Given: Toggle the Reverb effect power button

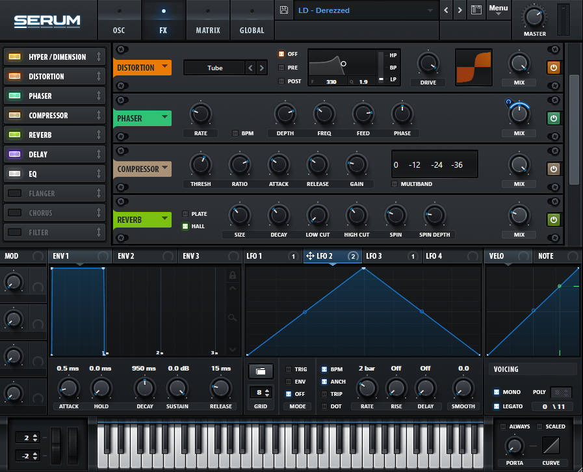Looking at the screenshot, I should coord(553,220).
